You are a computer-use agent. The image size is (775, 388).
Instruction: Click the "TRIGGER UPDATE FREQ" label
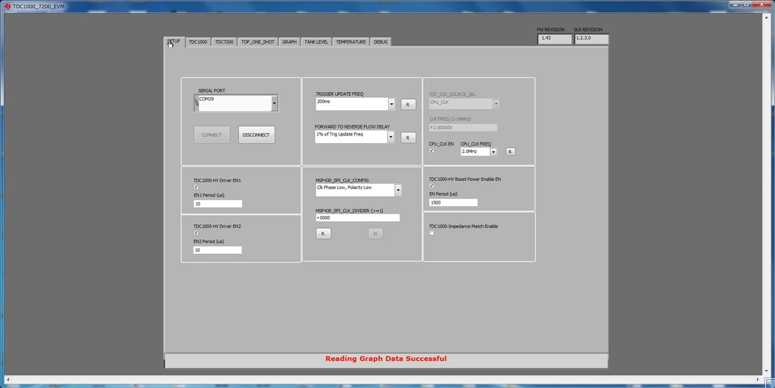340,94
